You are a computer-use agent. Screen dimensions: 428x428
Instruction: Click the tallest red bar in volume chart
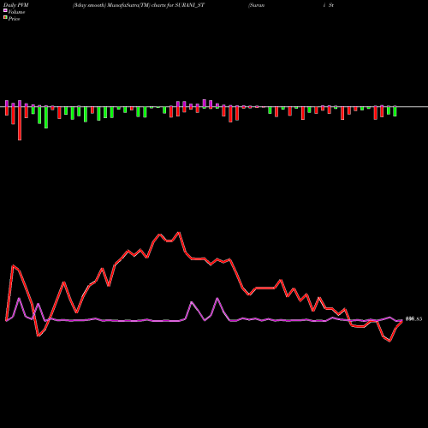click(20, 123)
